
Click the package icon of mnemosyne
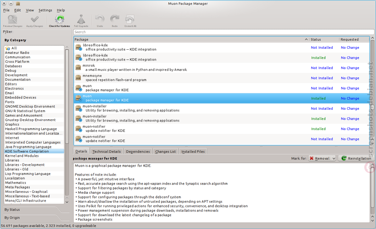78,78
